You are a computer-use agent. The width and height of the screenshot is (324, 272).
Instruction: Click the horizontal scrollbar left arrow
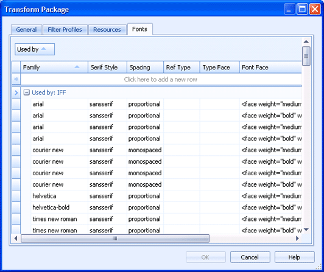tap(16, 239)
